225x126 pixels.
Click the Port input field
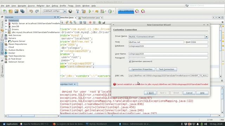coord(199,42)
